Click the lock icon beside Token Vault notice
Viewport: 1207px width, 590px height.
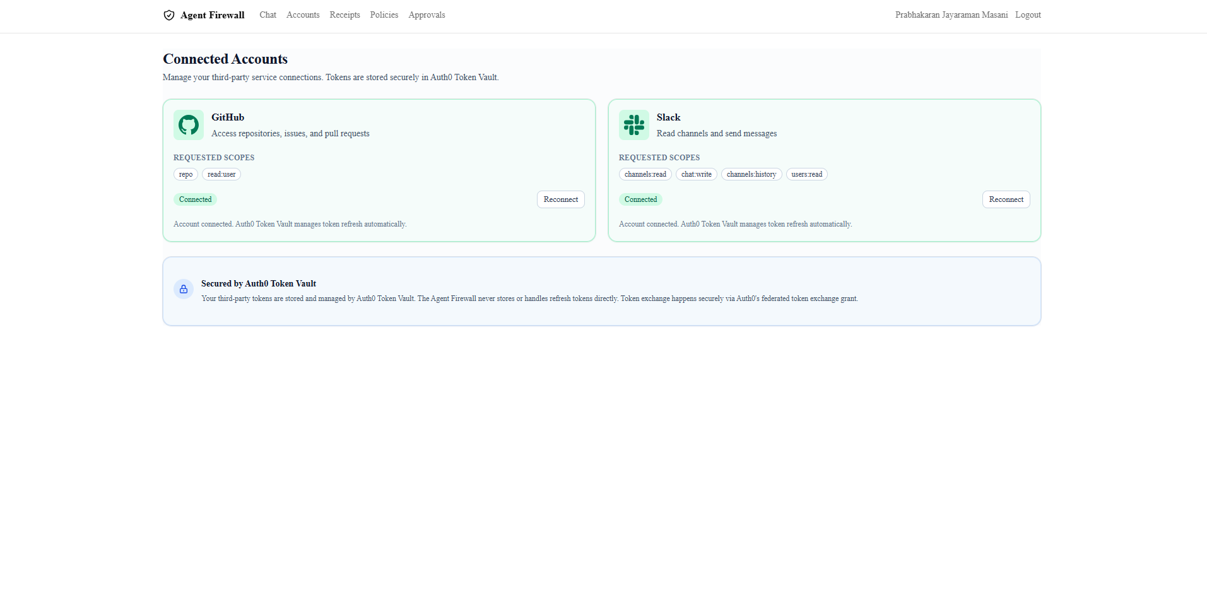(x=184, y=289)
